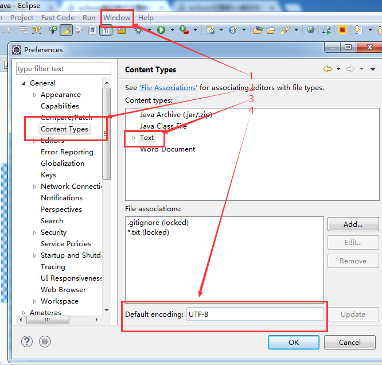The image size is (382, 365).
Task: Open the Back history dropdown arrow
Action: coord(338,69)
